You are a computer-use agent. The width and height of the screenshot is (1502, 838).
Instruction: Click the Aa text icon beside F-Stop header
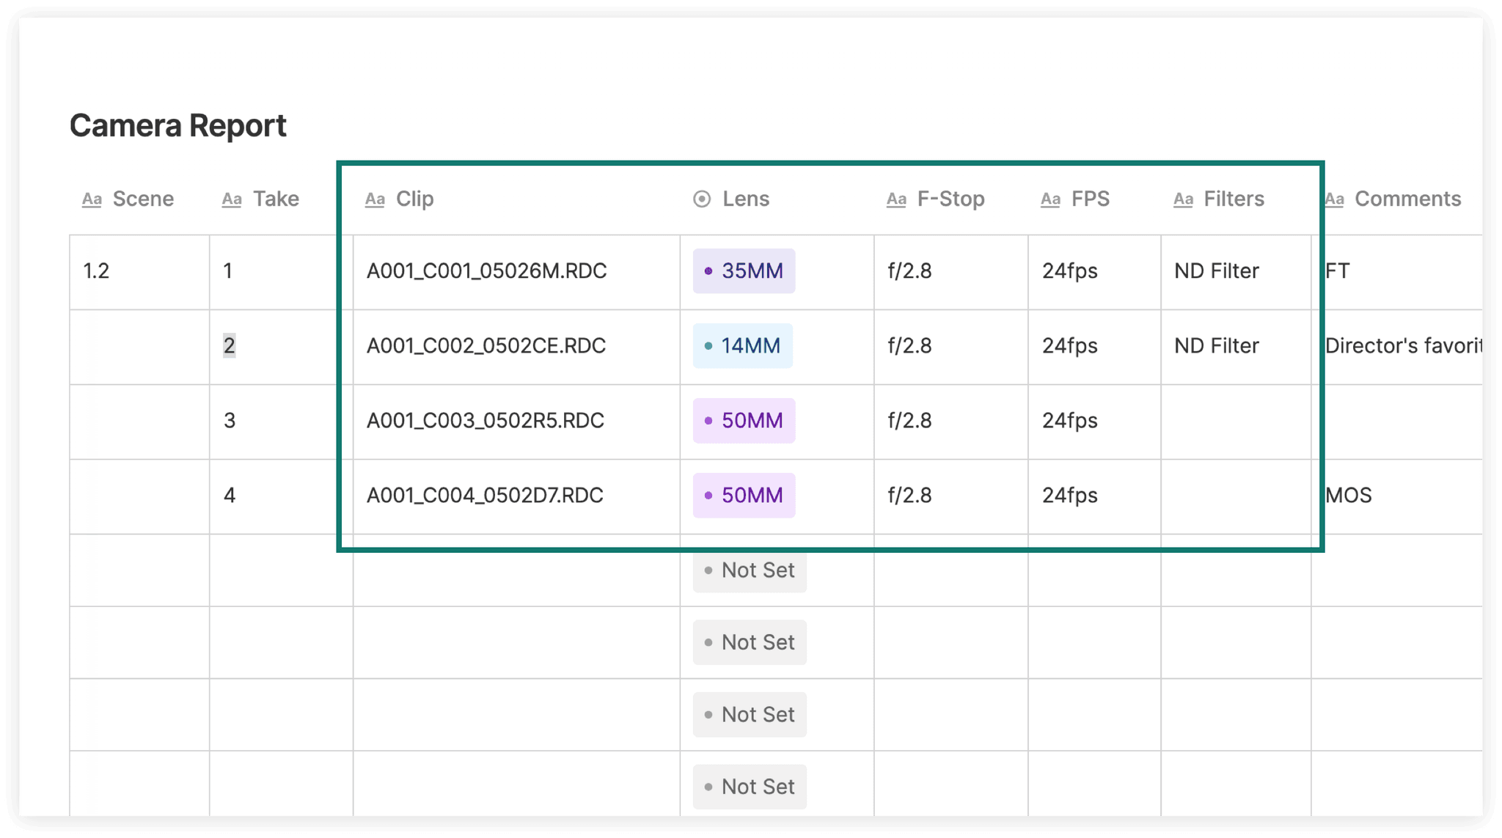896,199
